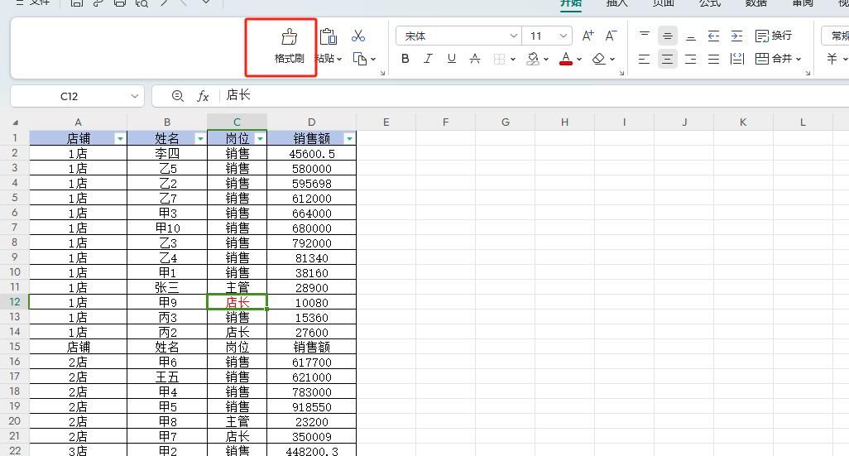Select row header 7
The height and width of the screenshot is (456, 849).
[x=15, y=228]
